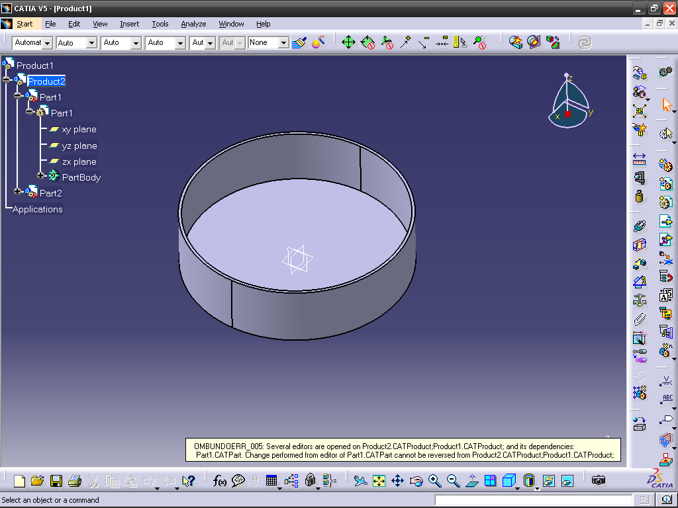The image size is (678, 508).
Task: Click the Fly Mode airplane icon
Action: pyautogui.click(x=360, y=480)
